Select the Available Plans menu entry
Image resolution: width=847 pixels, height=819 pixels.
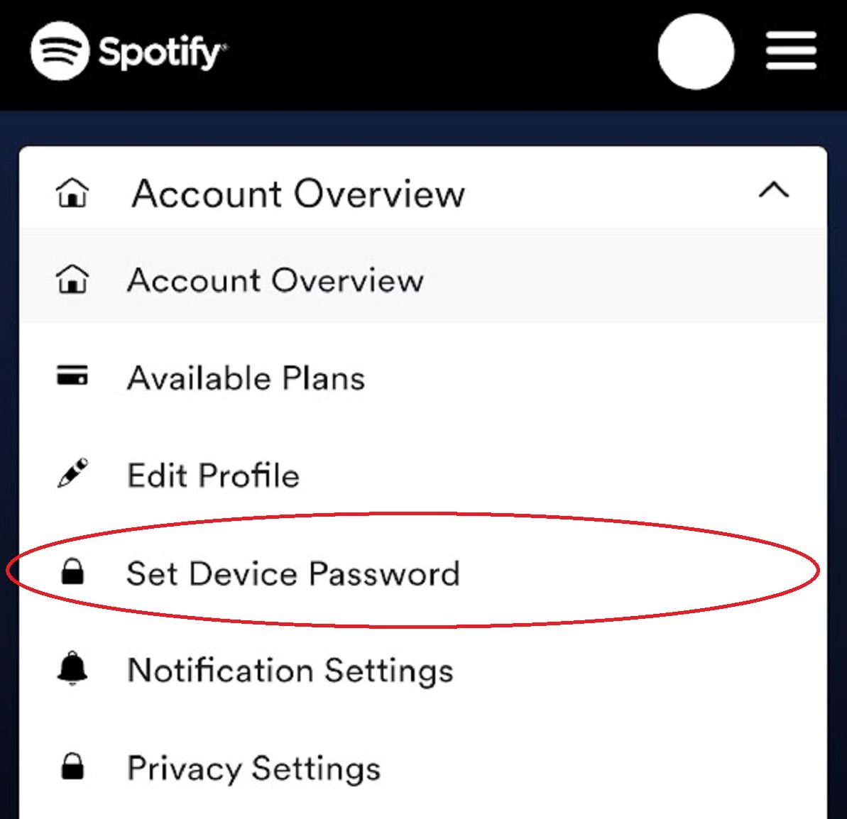(x=245, y=377)
